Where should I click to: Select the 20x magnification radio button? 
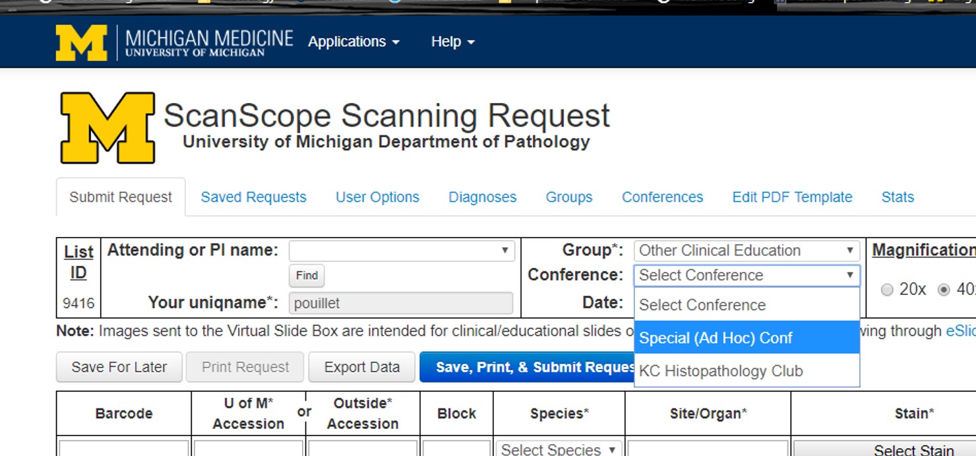pos(887,290)
